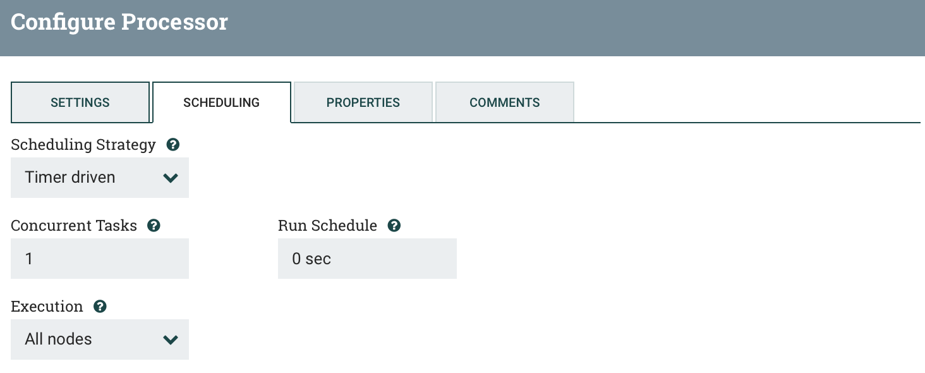Focus the Concurrent Tasks input field
925x373 pixels.
point(100,259)
